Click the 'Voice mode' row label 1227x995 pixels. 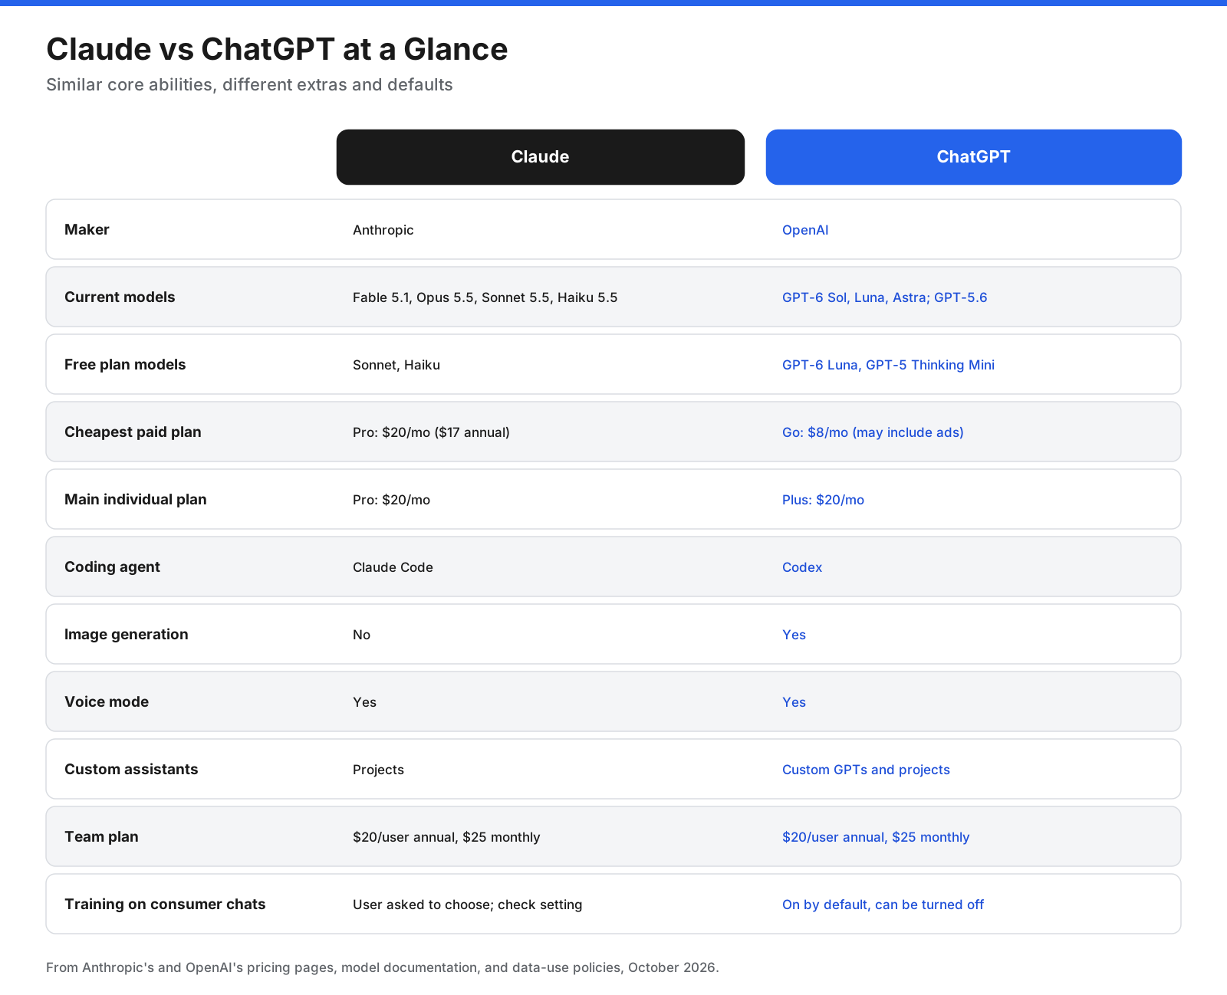click(x=107, y=702)
